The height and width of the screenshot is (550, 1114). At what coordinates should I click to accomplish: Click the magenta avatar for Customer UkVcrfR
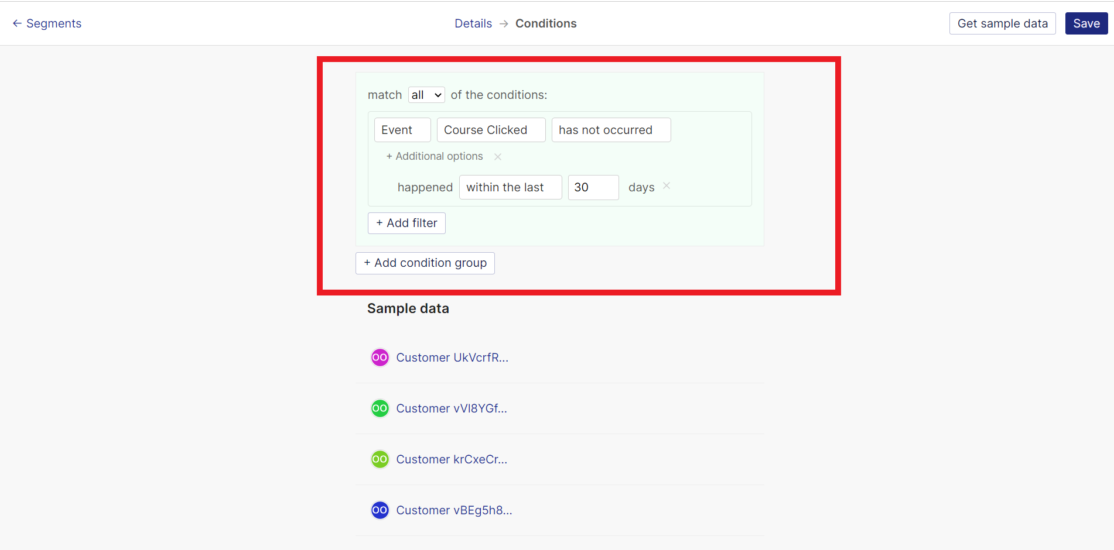[380, 357]
